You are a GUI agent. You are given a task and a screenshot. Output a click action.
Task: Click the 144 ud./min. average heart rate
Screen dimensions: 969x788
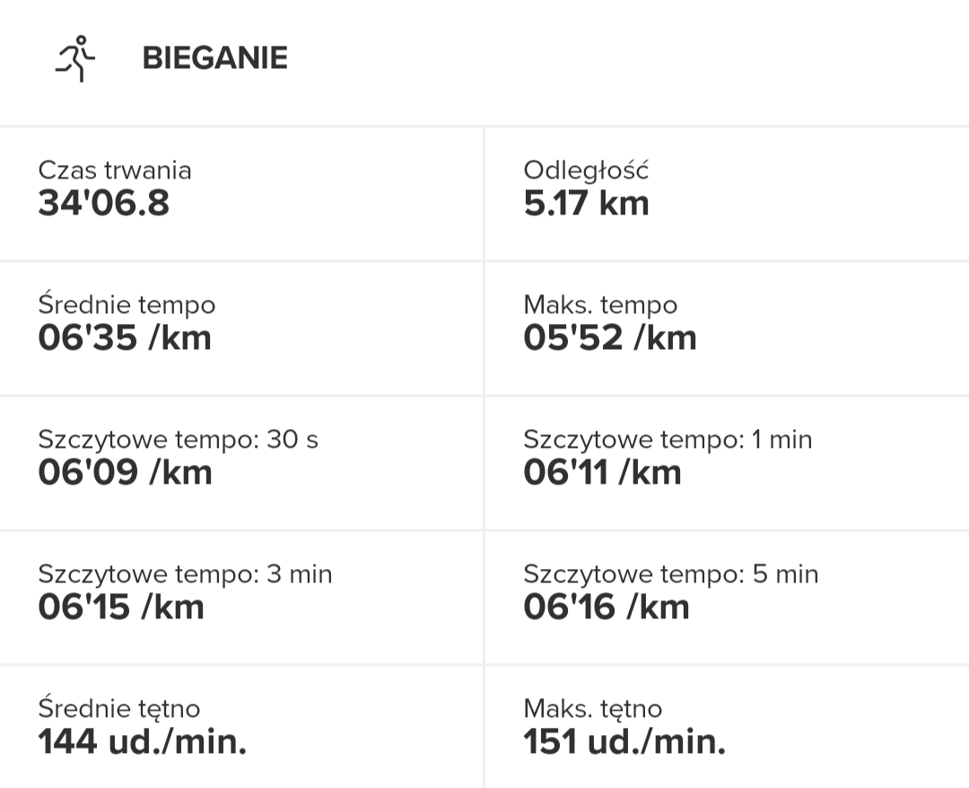tap(142, 742)
